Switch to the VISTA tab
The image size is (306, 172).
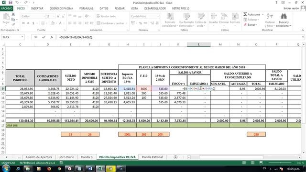tap(134, 9)
